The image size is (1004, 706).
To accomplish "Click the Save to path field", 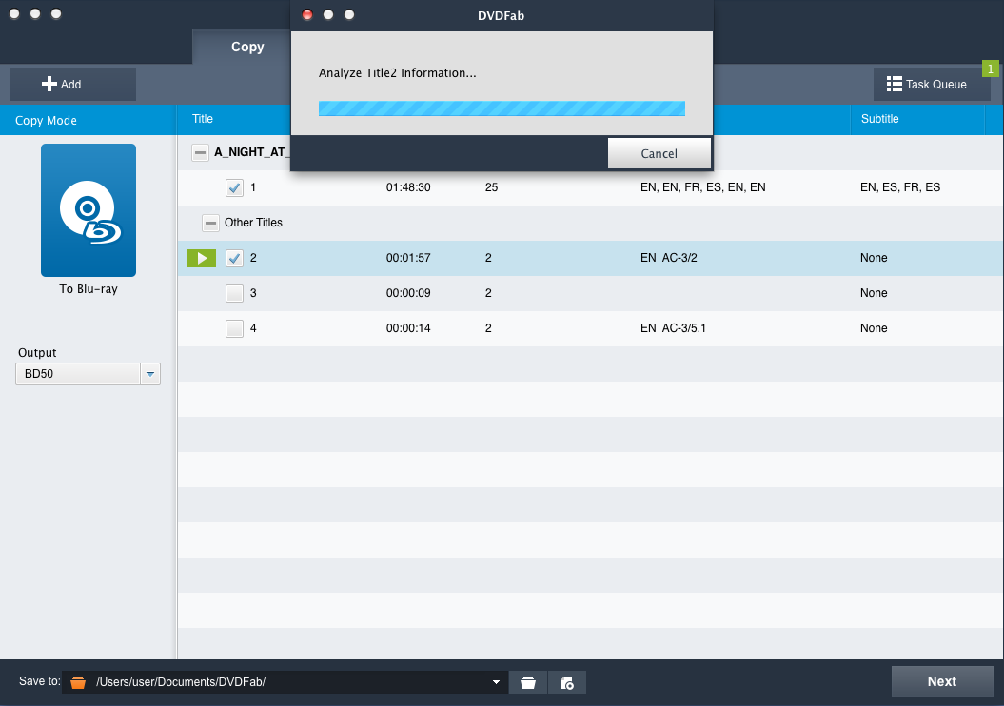I will (x=285, y=682).
